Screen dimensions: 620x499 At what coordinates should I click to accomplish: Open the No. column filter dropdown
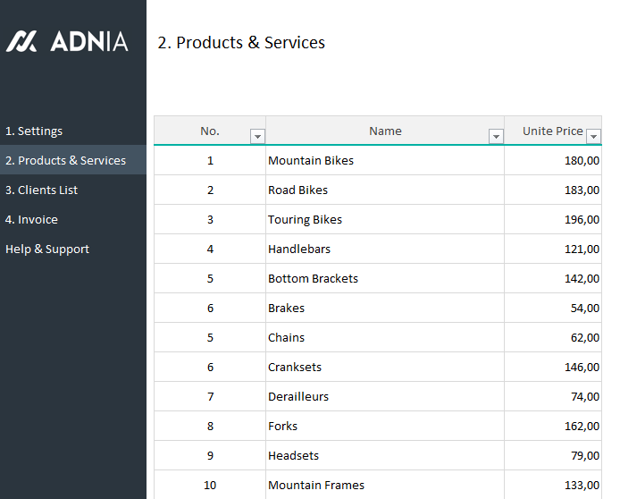coord(257,136)
